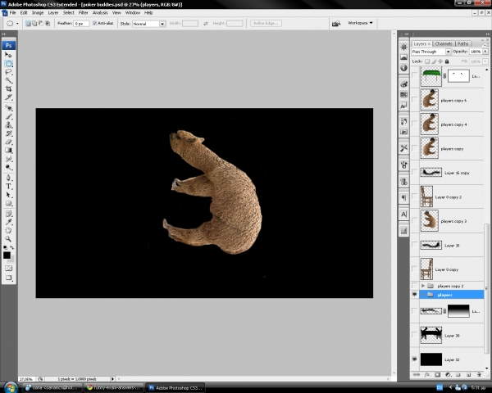Image resolution: width=492 pixels, height=393 pixels.
Task: Open the marquee tool preset picker arrow
Action: pos(17,24)
